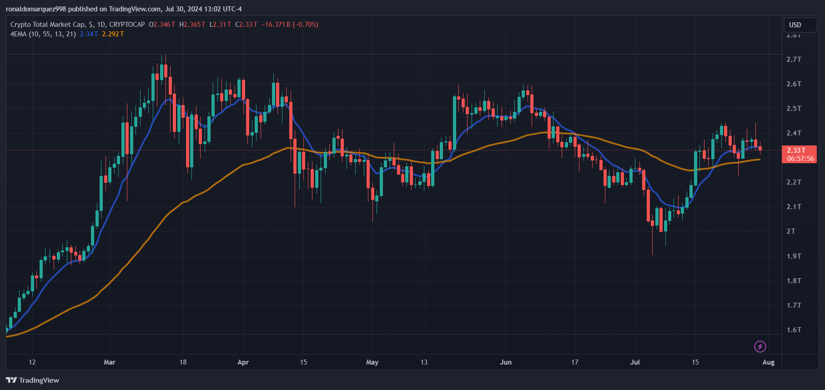
Task: Click the 2.7T price axis label
Action: pyautogui.click(x=794, y=60)
